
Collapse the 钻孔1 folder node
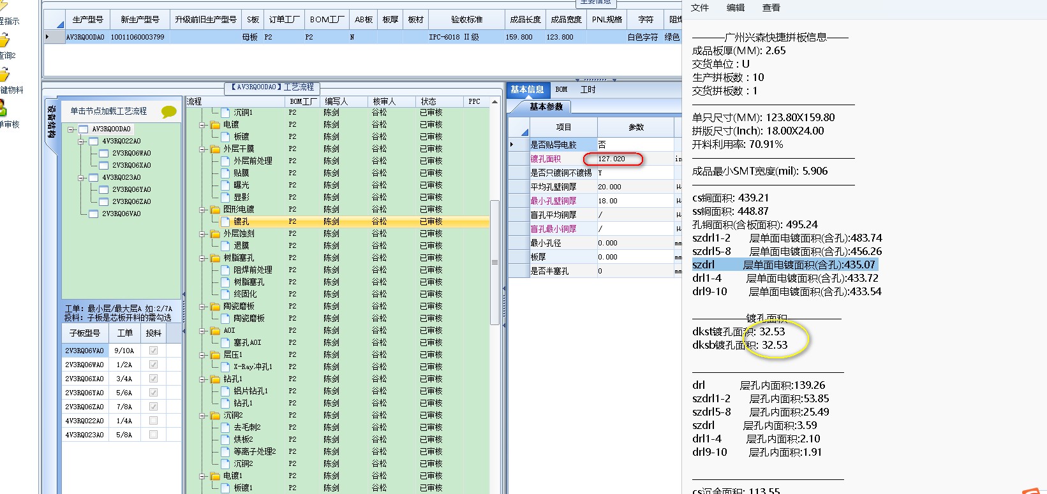tap(202, 379)
